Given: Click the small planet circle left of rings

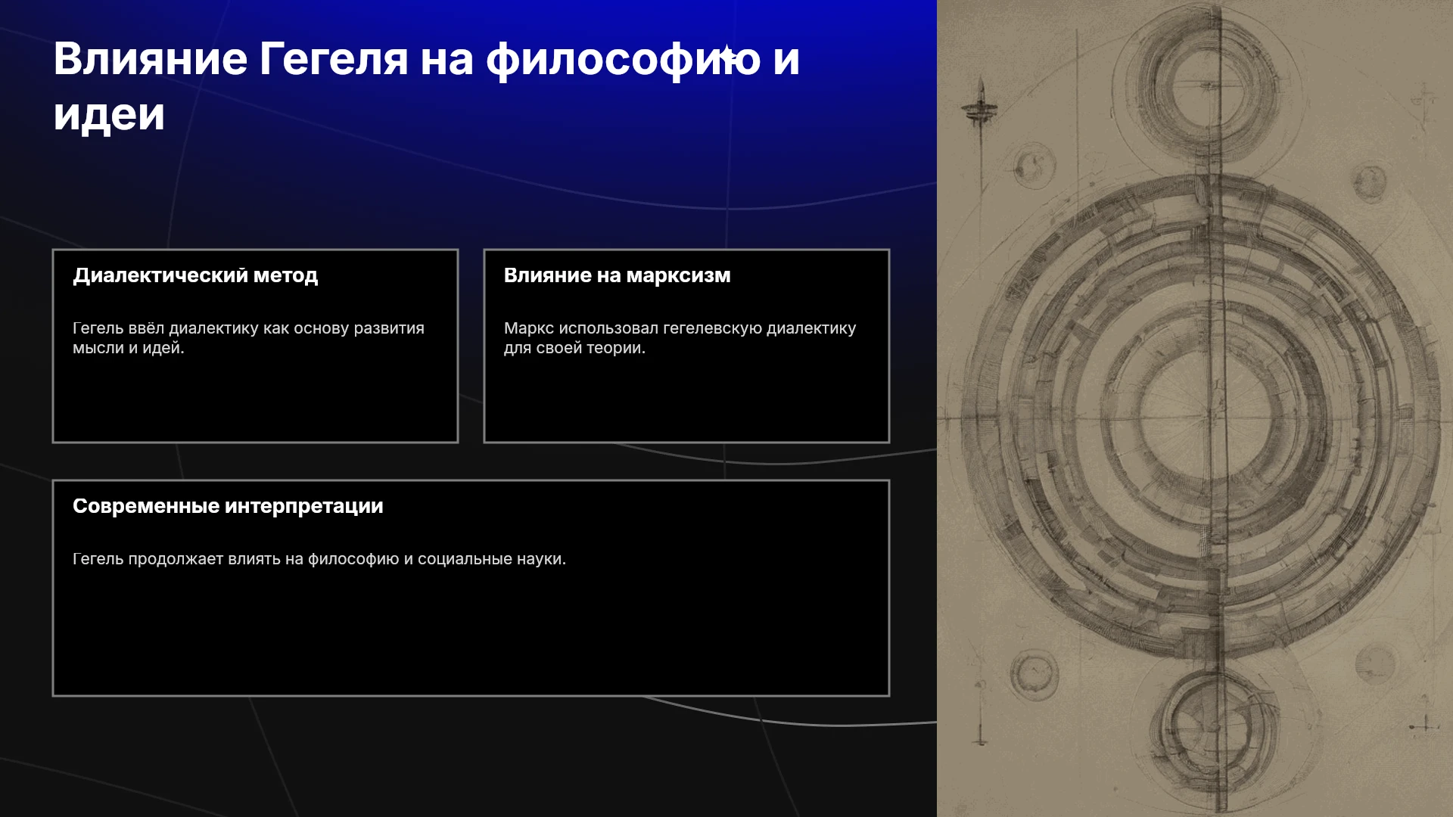Looking at the screenshot, I should click(1033, 166).
